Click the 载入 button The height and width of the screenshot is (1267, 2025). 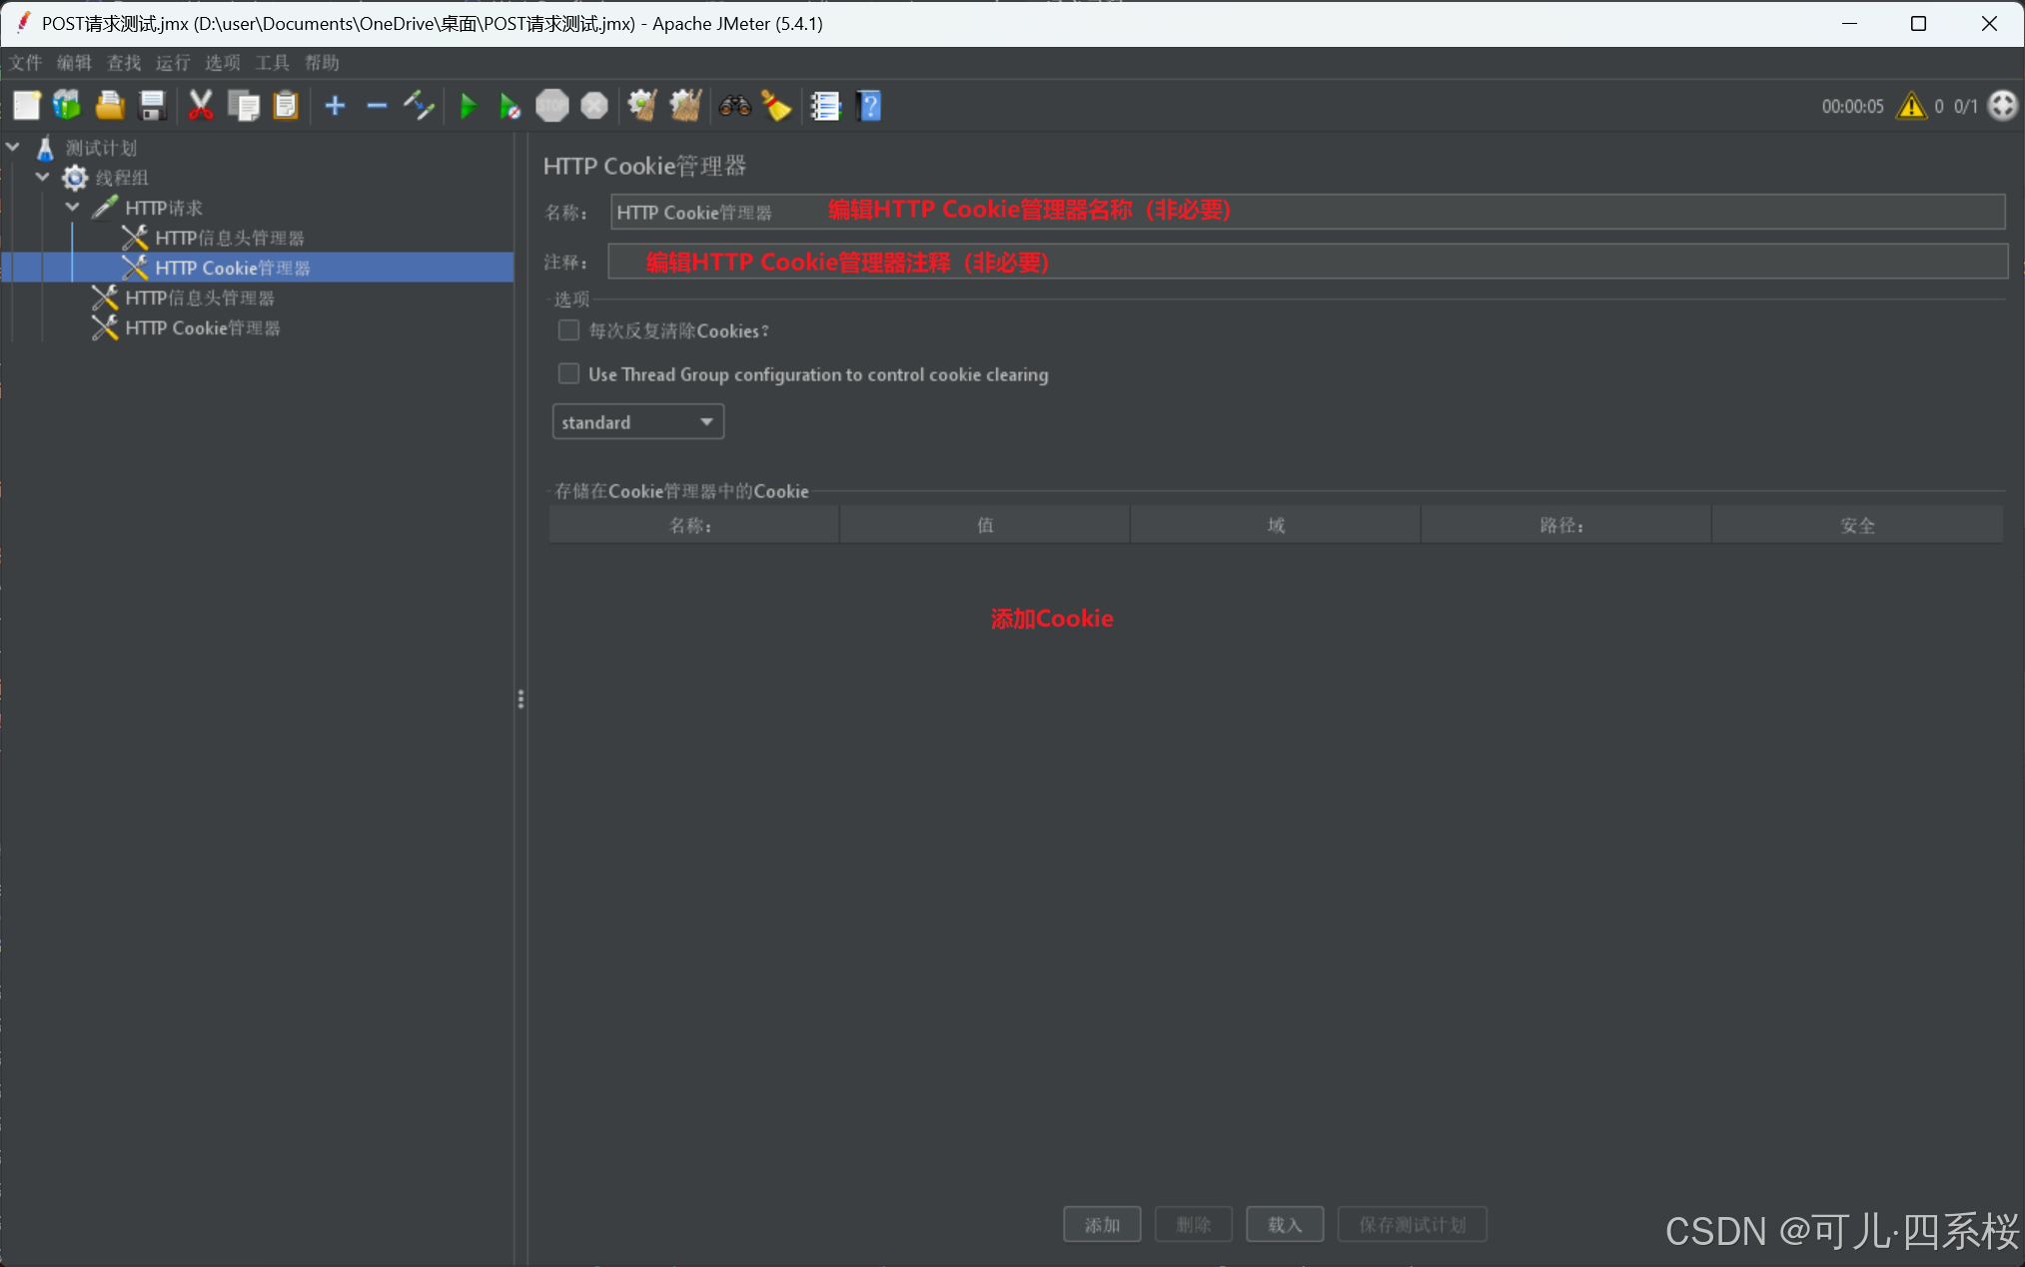1285,1224
